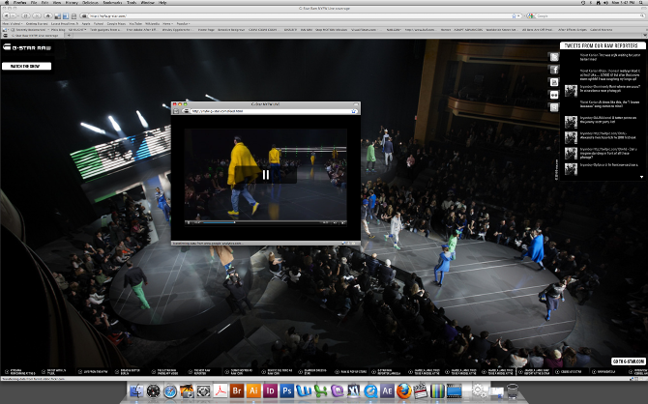The image size is (648, 404).
Task: Pause the popup video with the pause icon
Action: (266, 175)
